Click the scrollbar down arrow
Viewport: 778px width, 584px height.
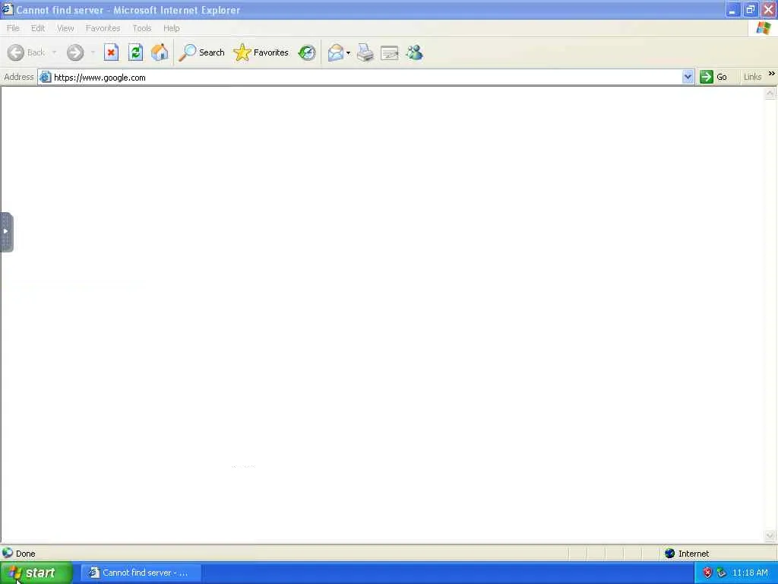tap(770, 535)
